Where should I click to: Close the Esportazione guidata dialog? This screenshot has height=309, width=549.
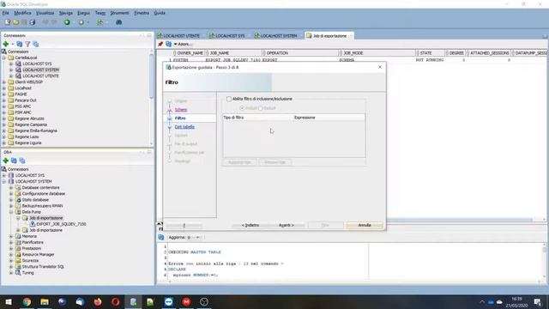click(x=380, y=67)
